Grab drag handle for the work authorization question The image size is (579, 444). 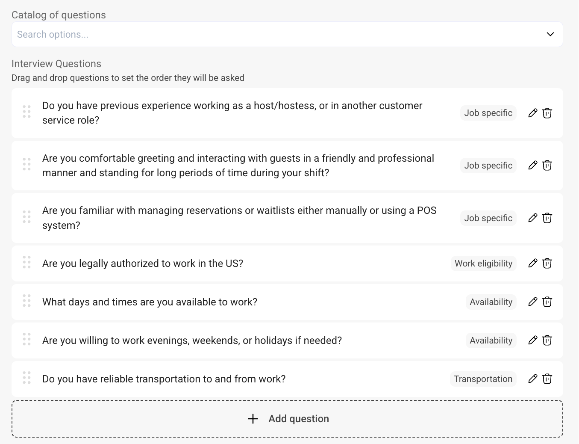click(x=26, y=262)
